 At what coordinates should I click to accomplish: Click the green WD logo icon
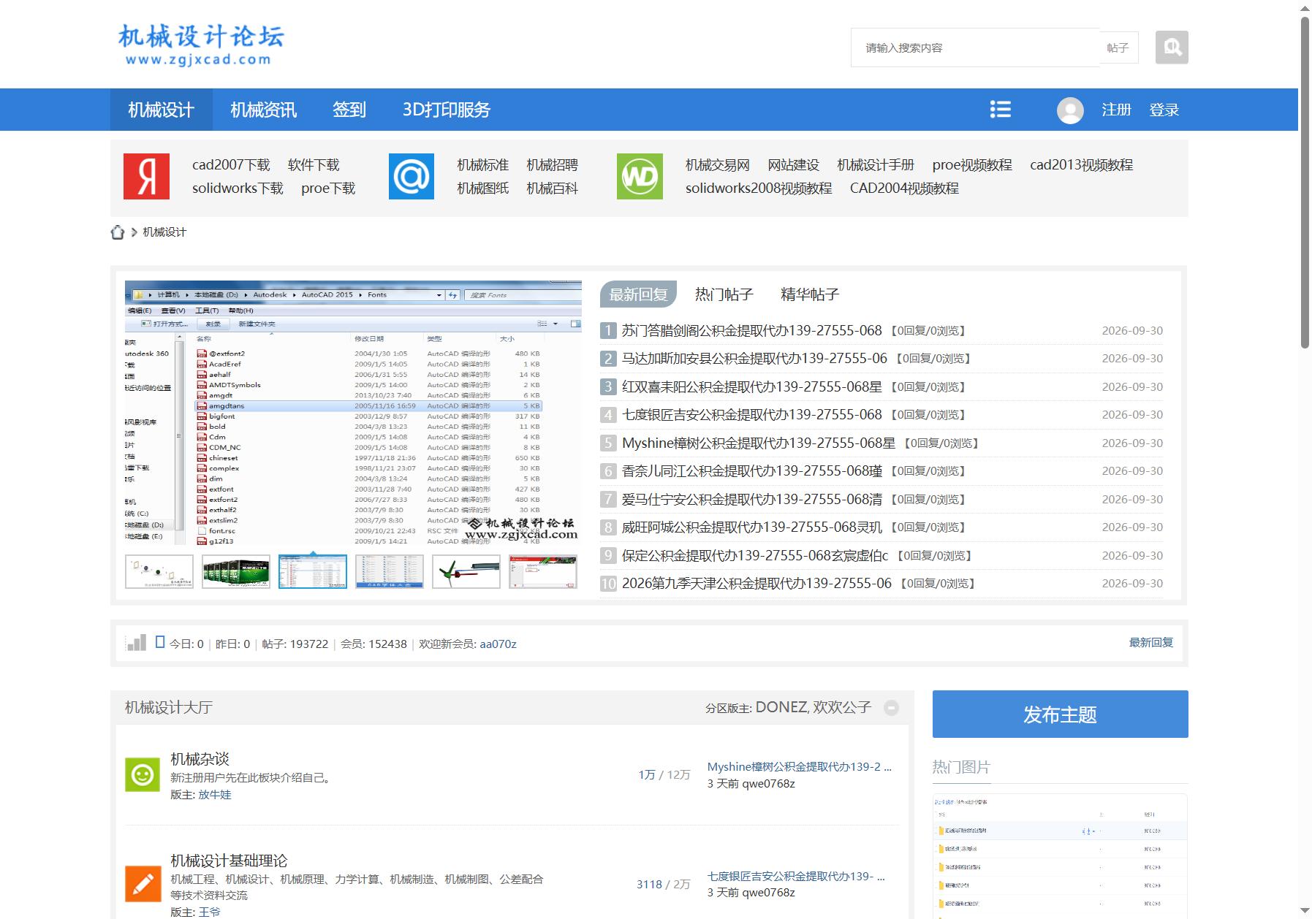[640, 176]
